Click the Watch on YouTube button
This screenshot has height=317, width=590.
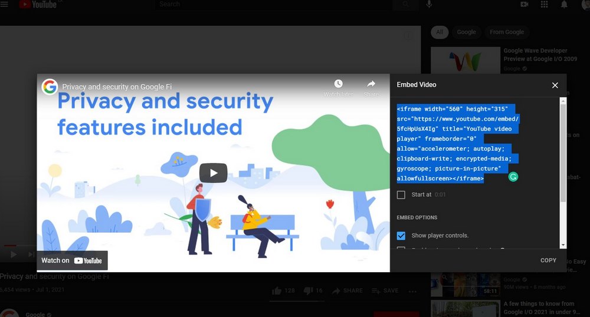72,260
